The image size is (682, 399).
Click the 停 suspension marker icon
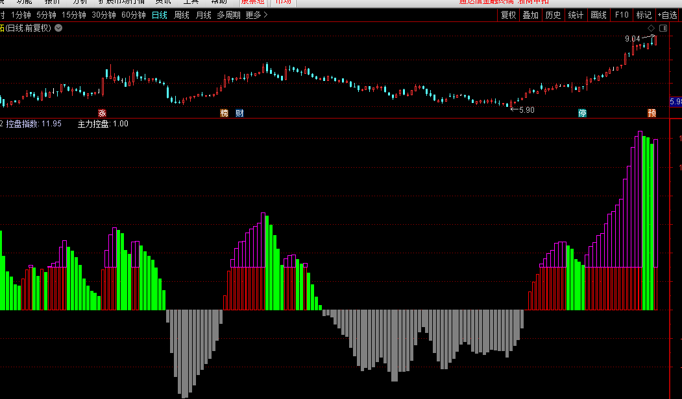click(x=583, y=113)
